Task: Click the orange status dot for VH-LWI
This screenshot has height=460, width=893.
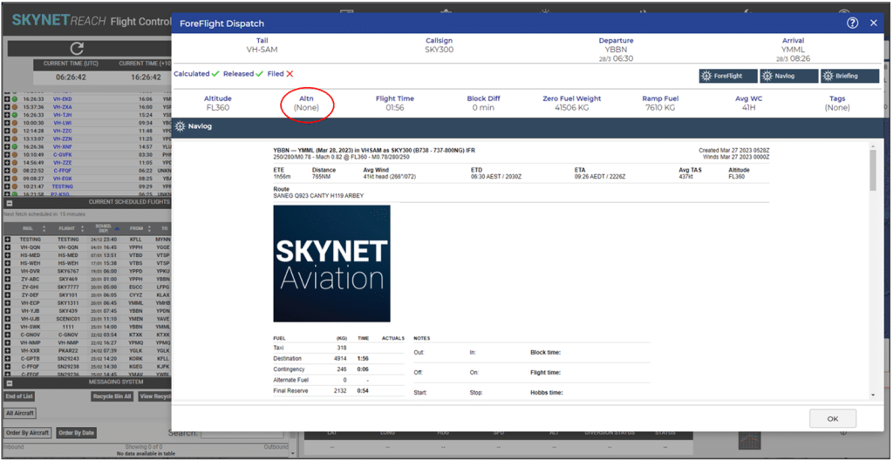Action: [15, 122]
